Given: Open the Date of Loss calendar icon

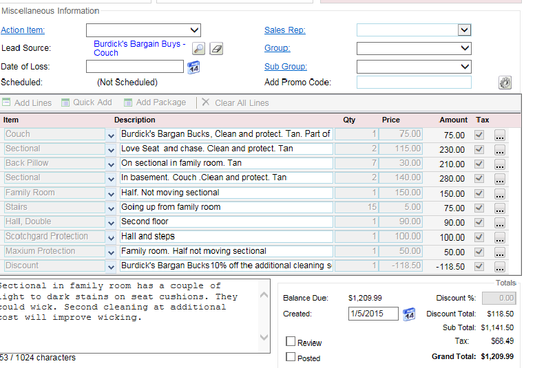Looking at the screenshot, I should [193, 67].
